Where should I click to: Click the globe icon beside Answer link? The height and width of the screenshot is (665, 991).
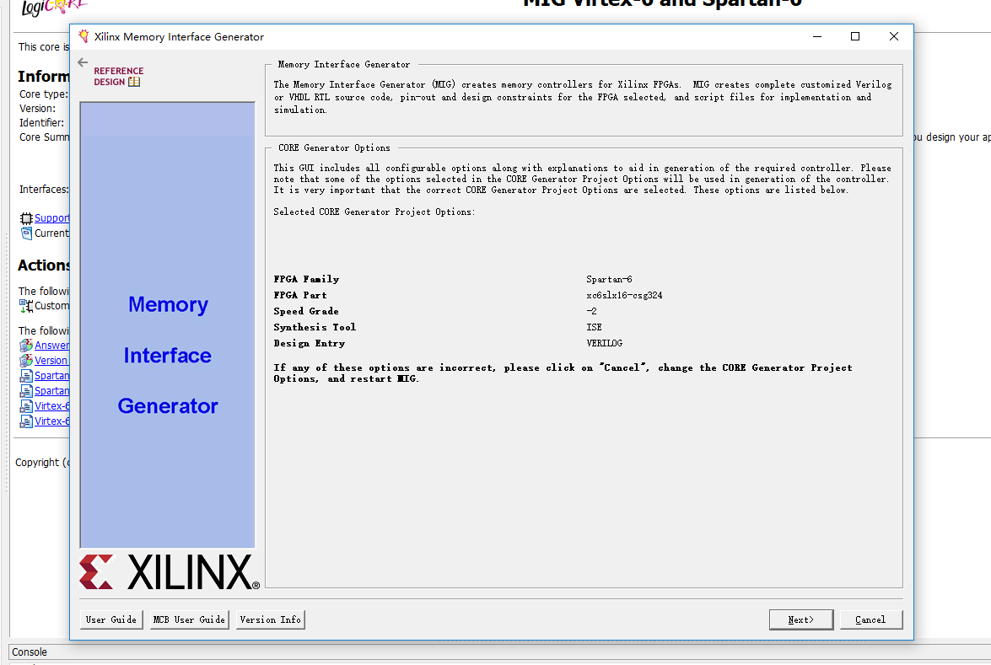click(26, 346)
